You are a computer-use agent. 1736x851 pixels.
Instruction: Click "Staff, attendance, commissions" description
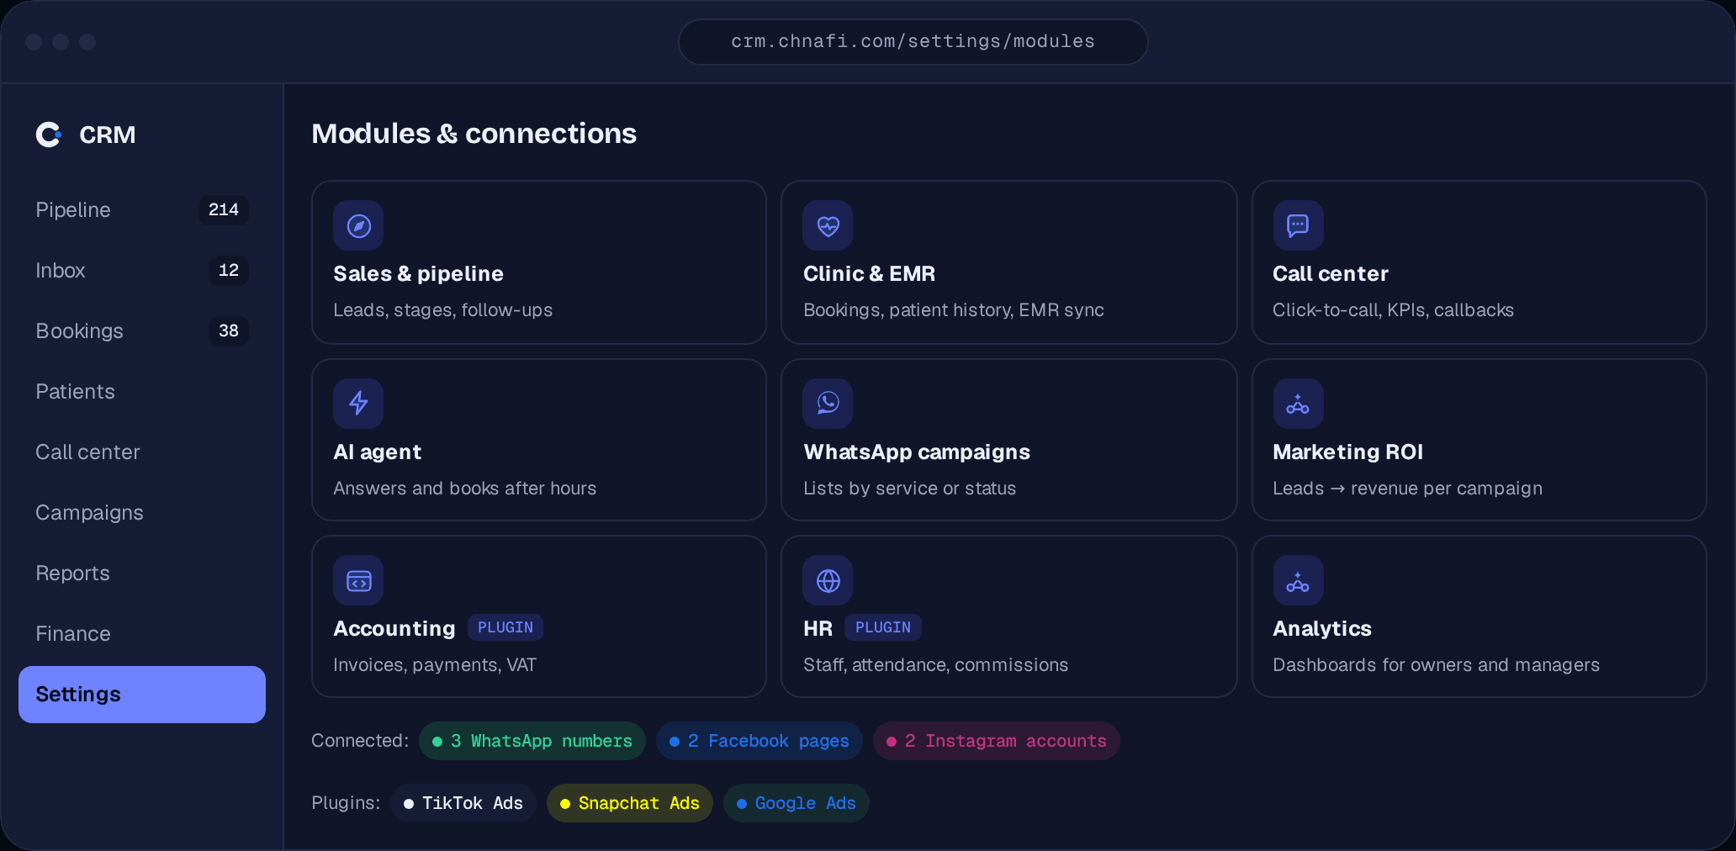(935, 664)
